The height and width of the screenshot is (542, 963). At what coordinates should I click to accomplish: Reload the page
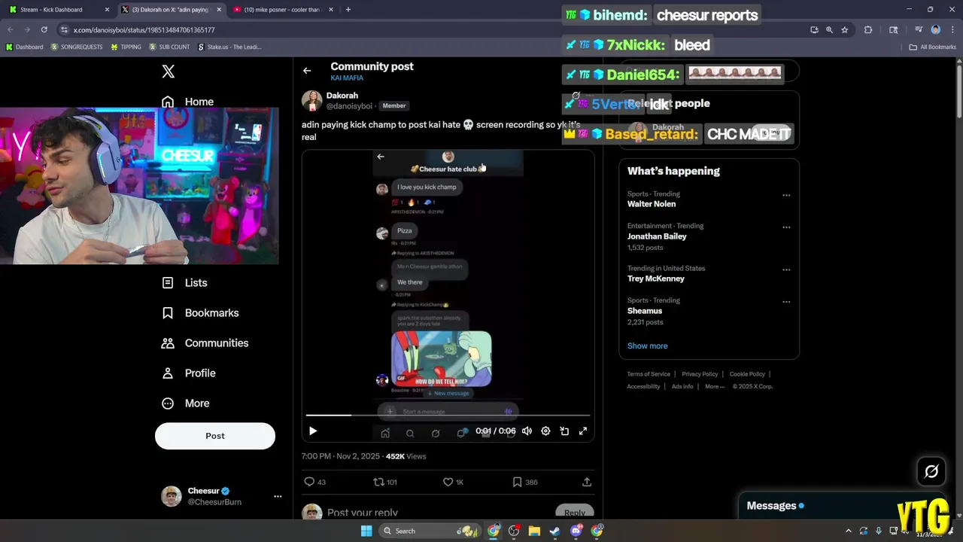tap(44, 30)
